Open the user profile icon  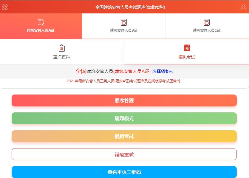(243, 7)
